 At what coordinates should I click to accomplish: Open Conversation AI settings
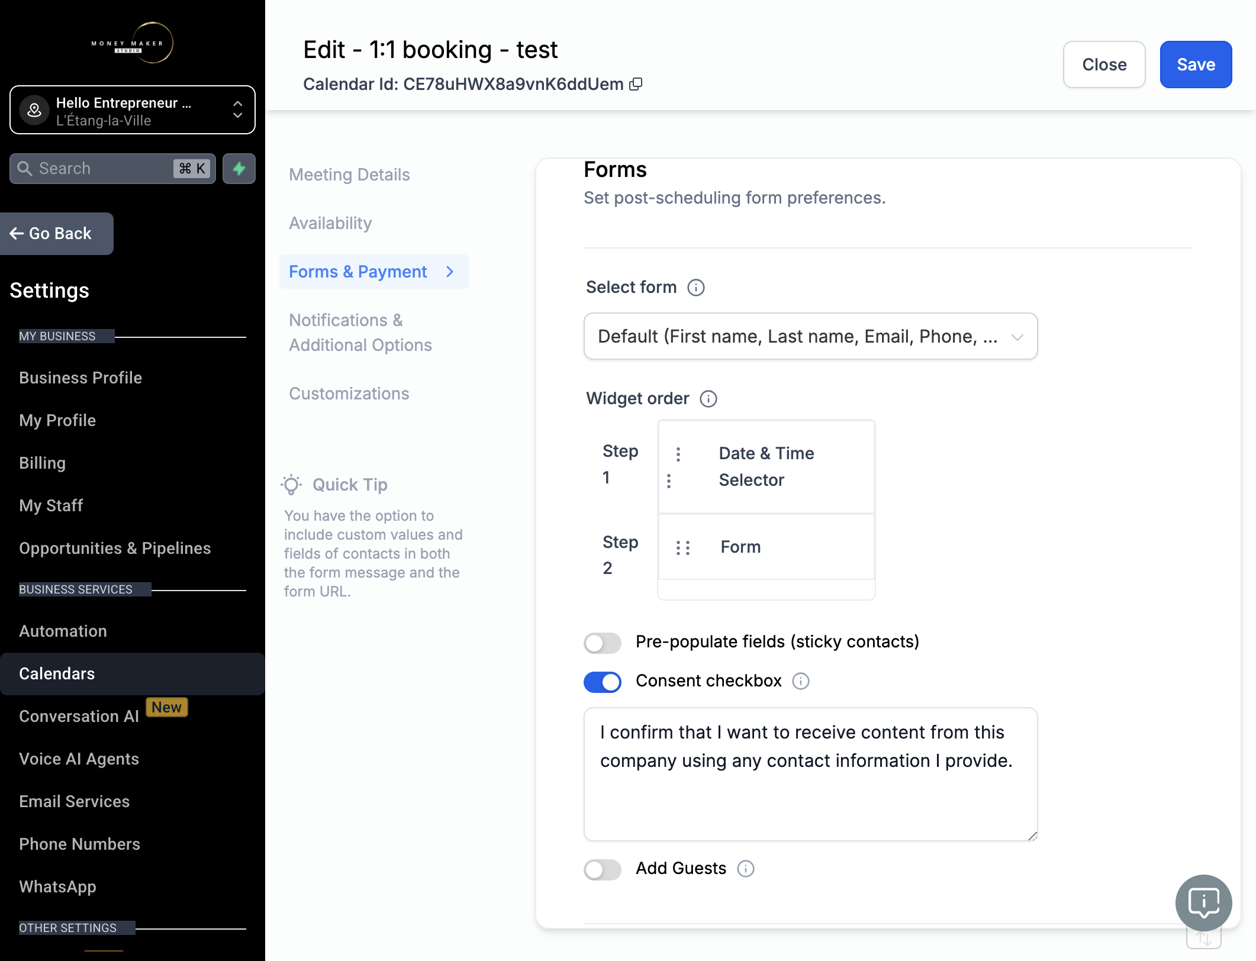point(79,716)
